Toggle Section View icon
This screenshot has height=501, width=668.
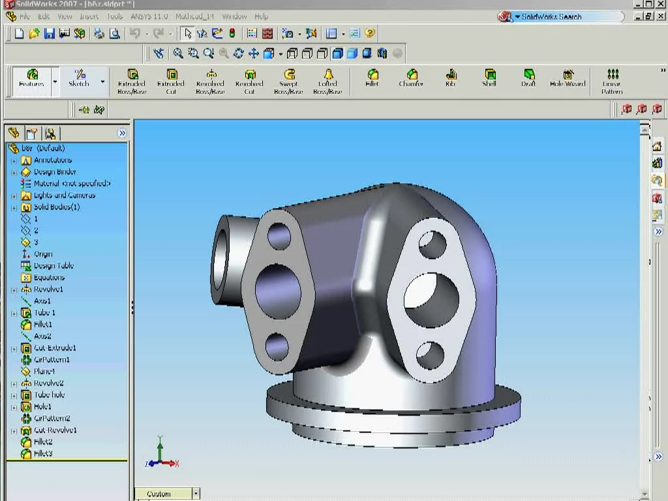click(382, 53)
